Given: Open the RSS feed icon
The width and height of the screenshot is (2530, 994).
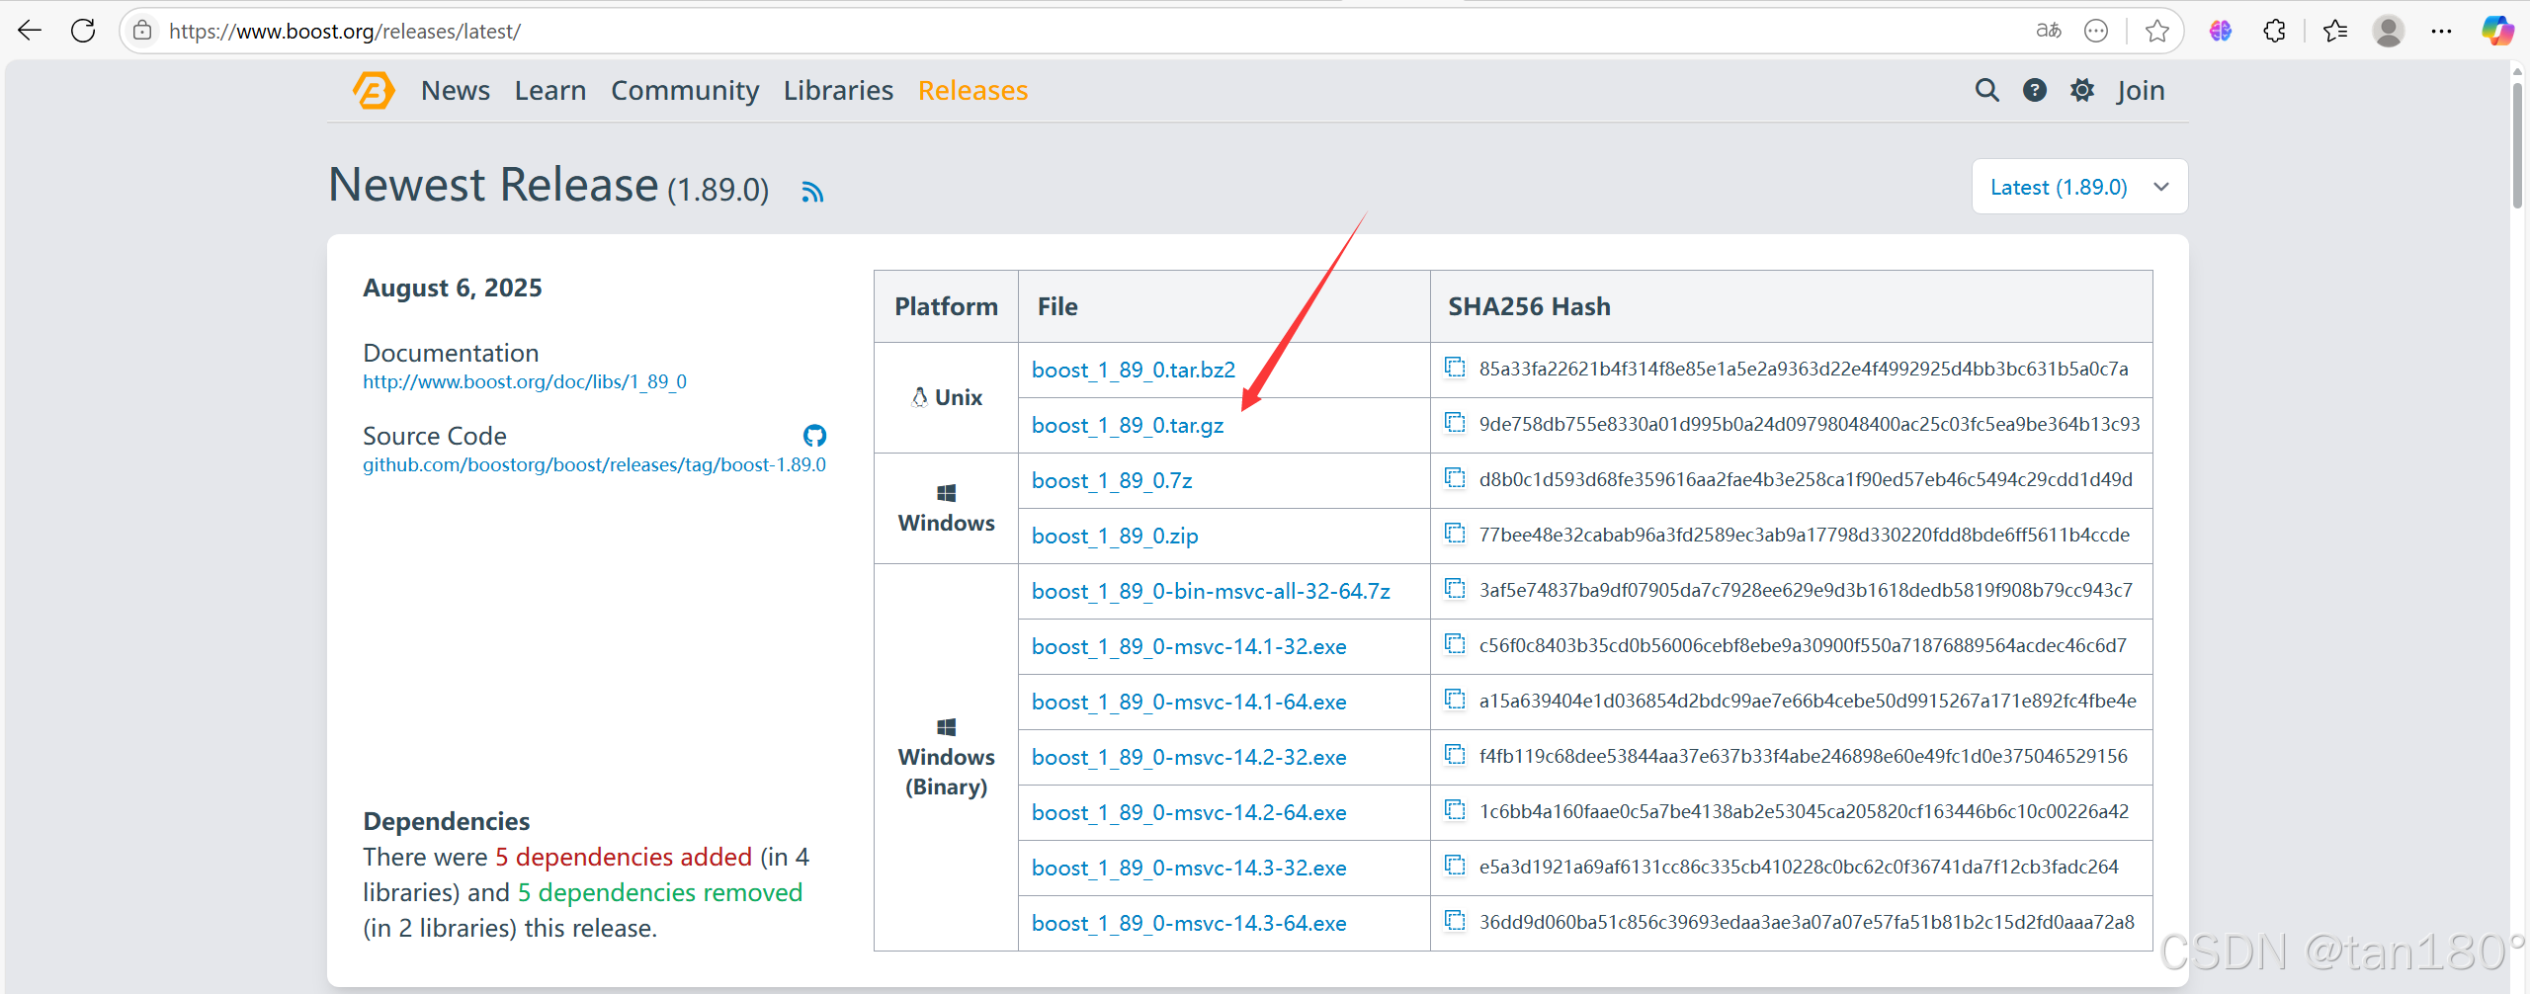Looking at the screenshot, I should (x=812, y=191).
